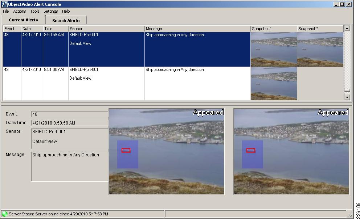360x219 pixels.
Task: Click the alert list scrollbar thumb
Action: pyautogui.click(x=347, y=90)
